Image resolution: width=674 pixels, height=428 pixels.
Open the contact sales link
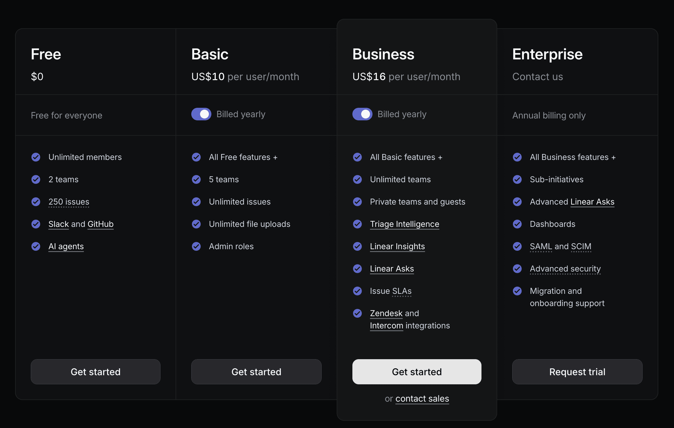click(422, 398)
